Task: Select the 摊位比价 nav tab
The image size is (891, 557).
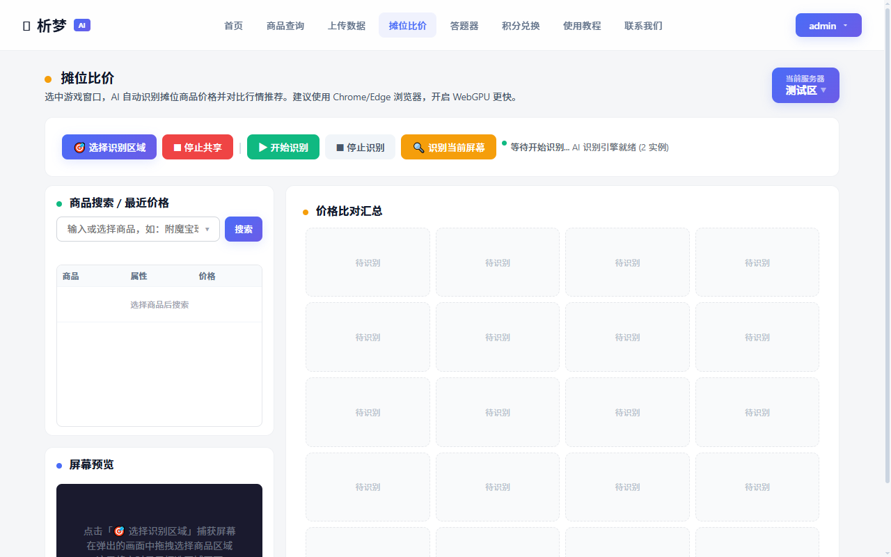Action: pos(408,26)
